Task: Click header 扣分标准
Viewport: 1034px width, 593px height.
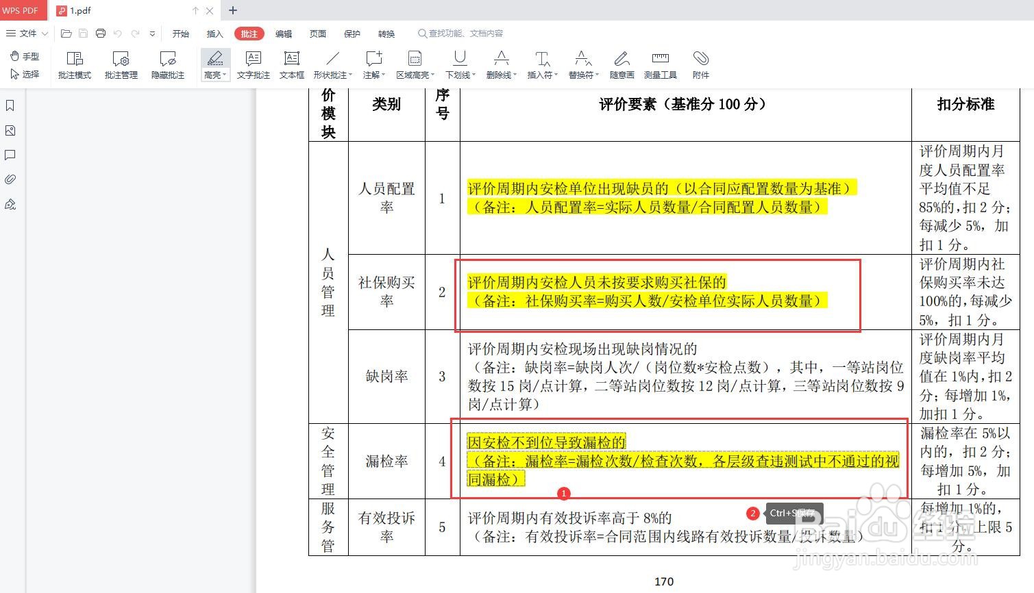Action: click(965, 104)
